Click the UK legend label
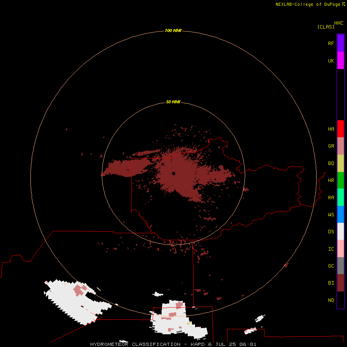The height and width of the screenshot is (347, 347). tap(331, 61)
